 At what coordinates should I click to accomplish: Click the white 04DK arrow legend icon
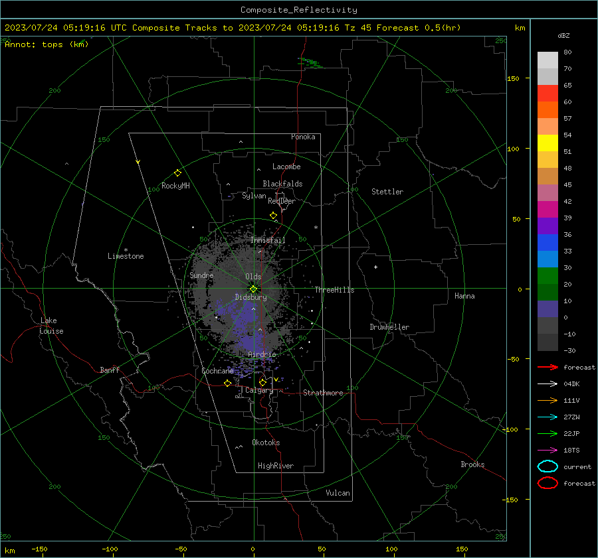point(548,384)
